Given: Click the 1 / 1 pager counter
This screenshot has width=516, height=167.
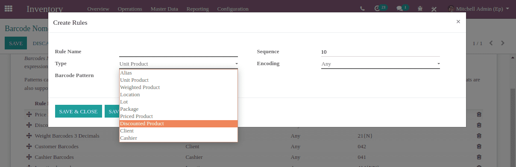Looking at the screenshot, I should coord(477,43).
